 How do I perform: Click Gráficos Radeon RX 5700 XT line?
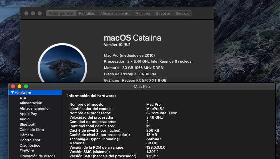click(x=135, y=80)
